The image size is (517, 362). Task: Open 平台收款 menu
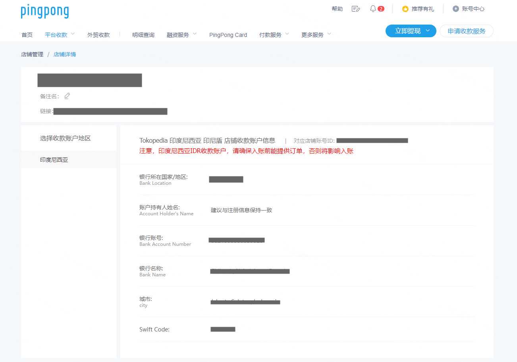tap(56, 35)
